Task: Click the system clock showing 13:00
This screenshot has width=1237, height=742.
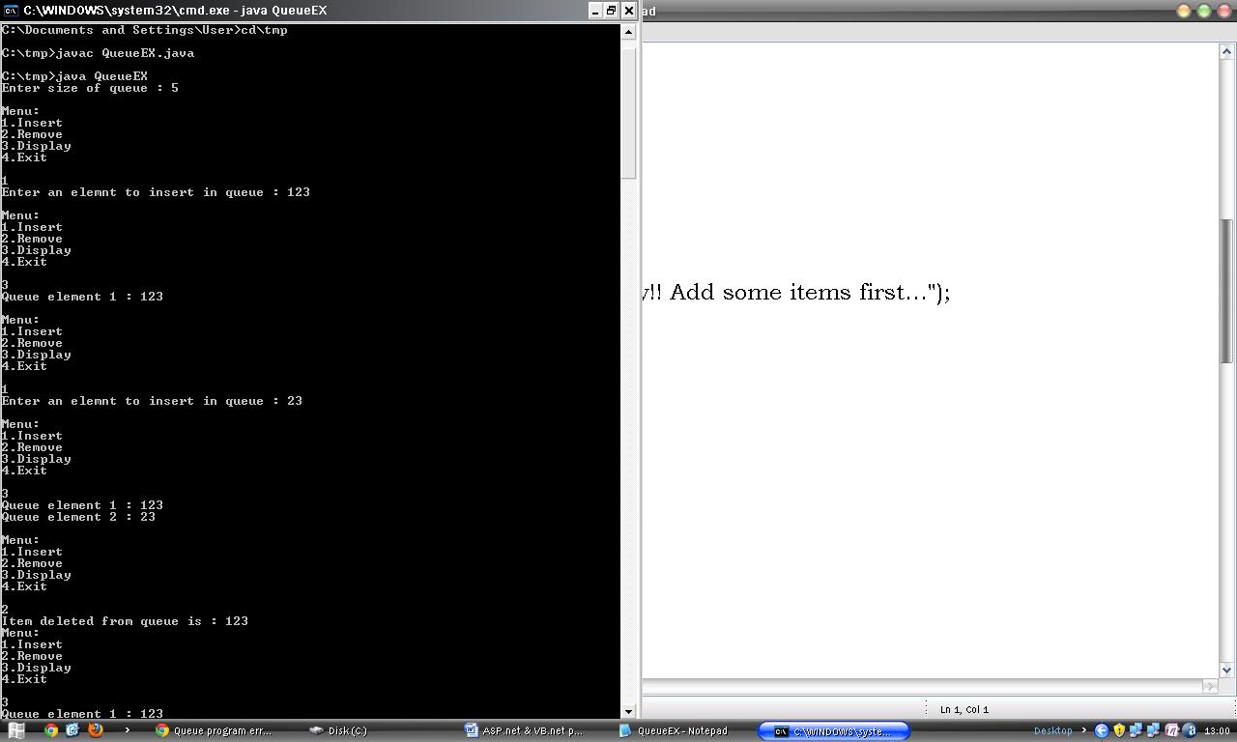Action: click(x=1217, y=731)
